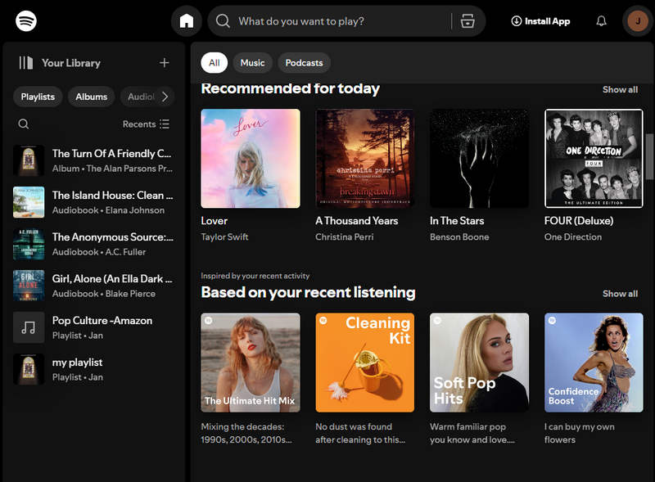The height and width of the screenshot is (482, 655).
Task: Open 'my playlist' in library
Action: tap(93, 369)
